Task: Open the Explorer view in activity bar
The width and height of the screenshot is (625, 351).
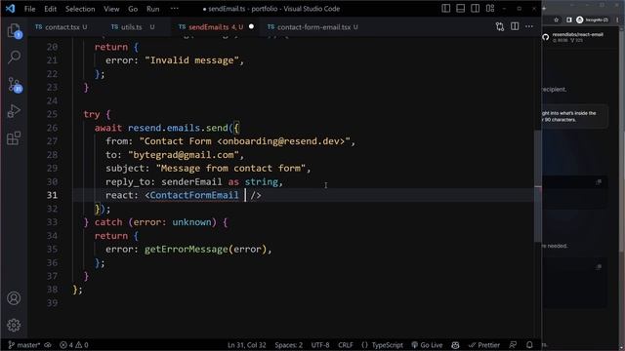Action: click(15, 30)
